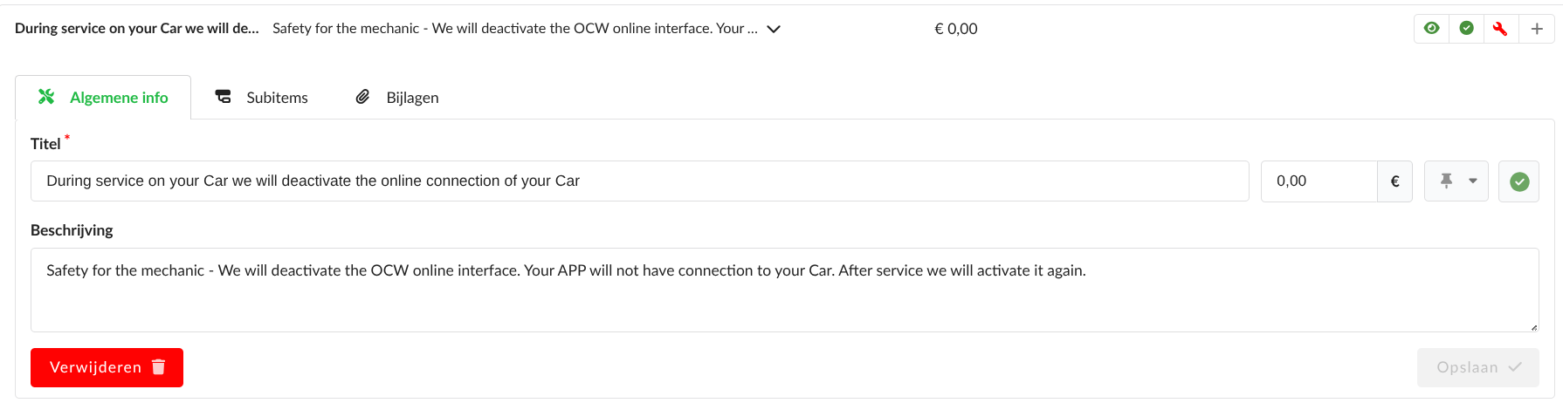Open the Bijlagen attachments tab
1563x403 pixels.
397,98
